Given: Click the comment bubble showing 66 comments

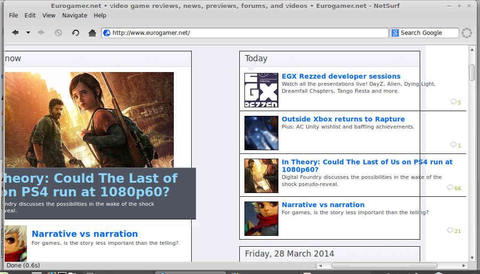Looking at the screenshot, I should pos(450,188).
